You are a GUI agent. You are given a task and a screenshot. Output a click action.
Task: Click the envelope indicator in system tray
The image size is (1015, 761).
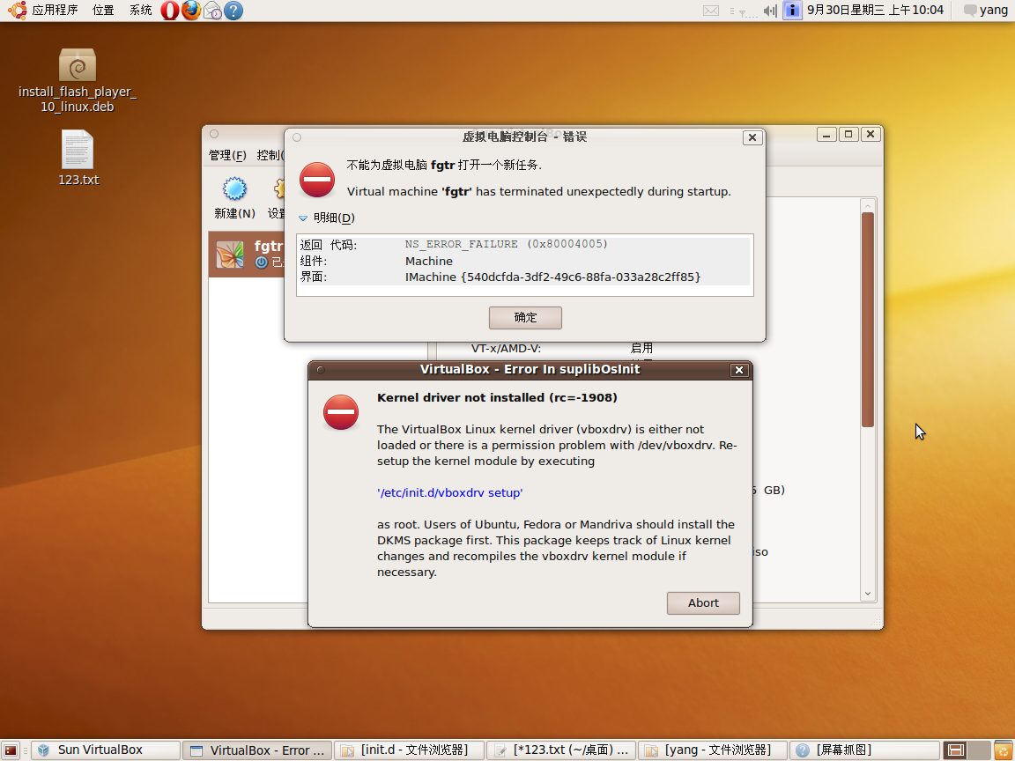point(711,11)
